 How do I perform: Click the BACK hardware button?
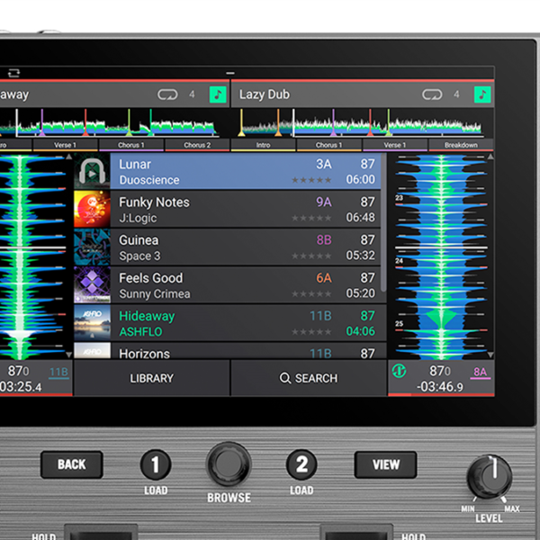[x=72, y=464]
